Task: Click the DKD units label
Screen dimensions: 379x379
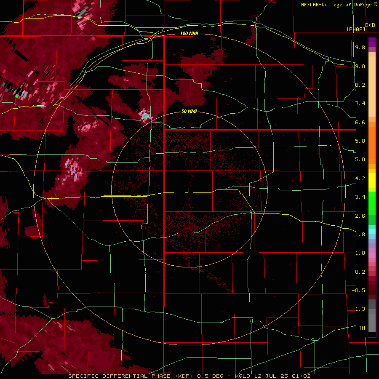Action: (x=370, y=25)
